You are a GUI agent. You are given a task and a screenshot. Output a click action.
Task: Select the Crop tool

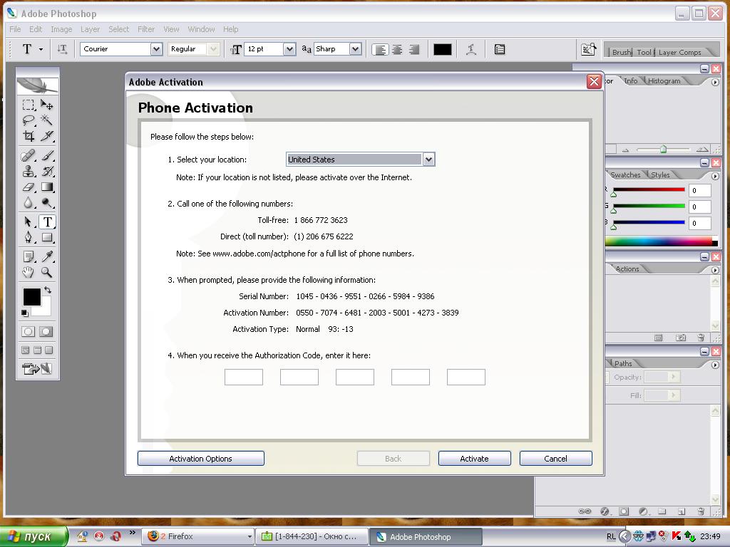[29, 136]
